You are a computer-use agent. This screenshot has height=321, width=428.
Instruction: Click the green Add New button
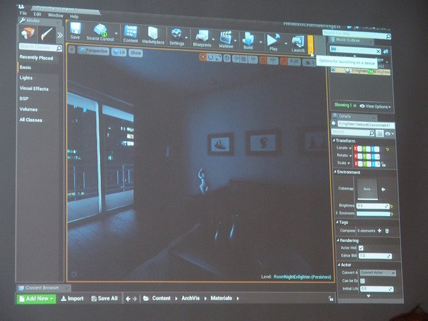point(35,298)
